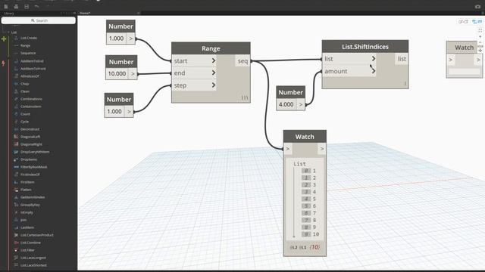Click the pan cross icon

click(480, 50)
